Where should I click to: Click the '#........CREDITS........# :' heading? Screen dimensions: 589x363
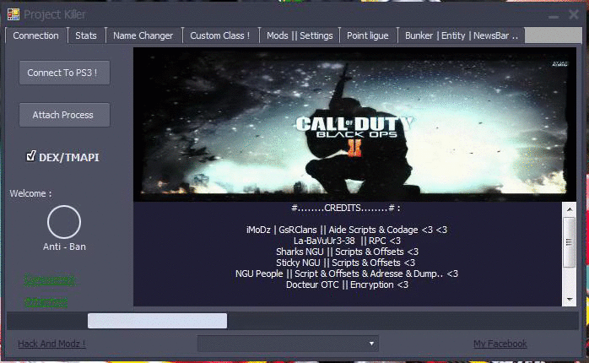[x=346, y=209]
